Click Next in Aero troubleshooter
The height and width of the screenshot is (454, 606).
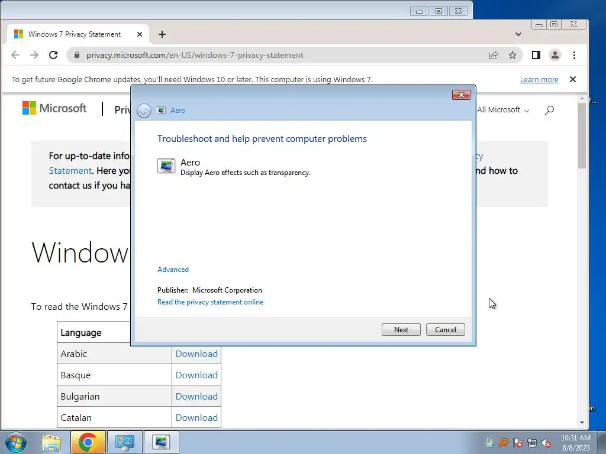point(401,330)
